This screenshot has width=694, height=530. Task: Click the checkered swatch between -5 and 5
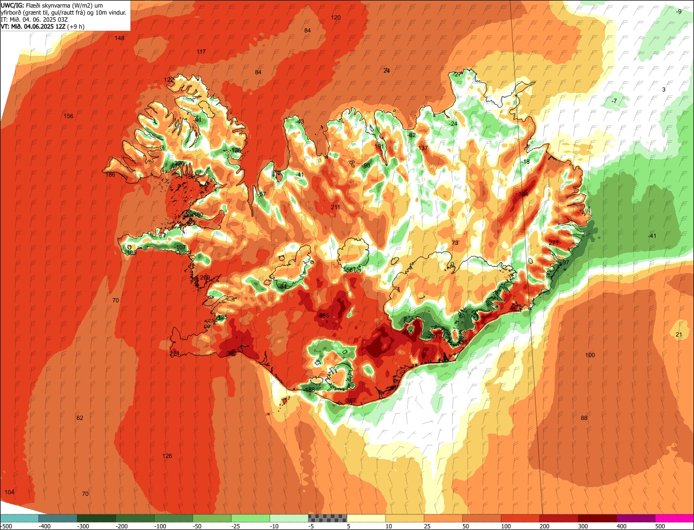(x=327, y=518)
